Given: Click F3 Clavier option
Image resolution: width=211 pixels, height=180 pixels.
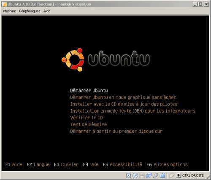Looking at the screenshot, I should tap(66, 164).
